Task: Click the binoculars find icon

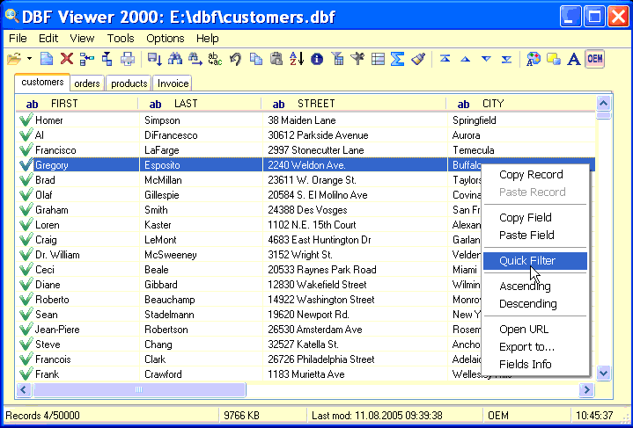Action: [x=174, y=59]
